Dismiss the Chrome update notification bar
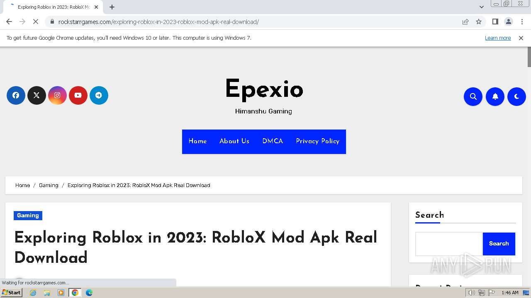The height and width of the screenshot is (298, 531). 521,38
